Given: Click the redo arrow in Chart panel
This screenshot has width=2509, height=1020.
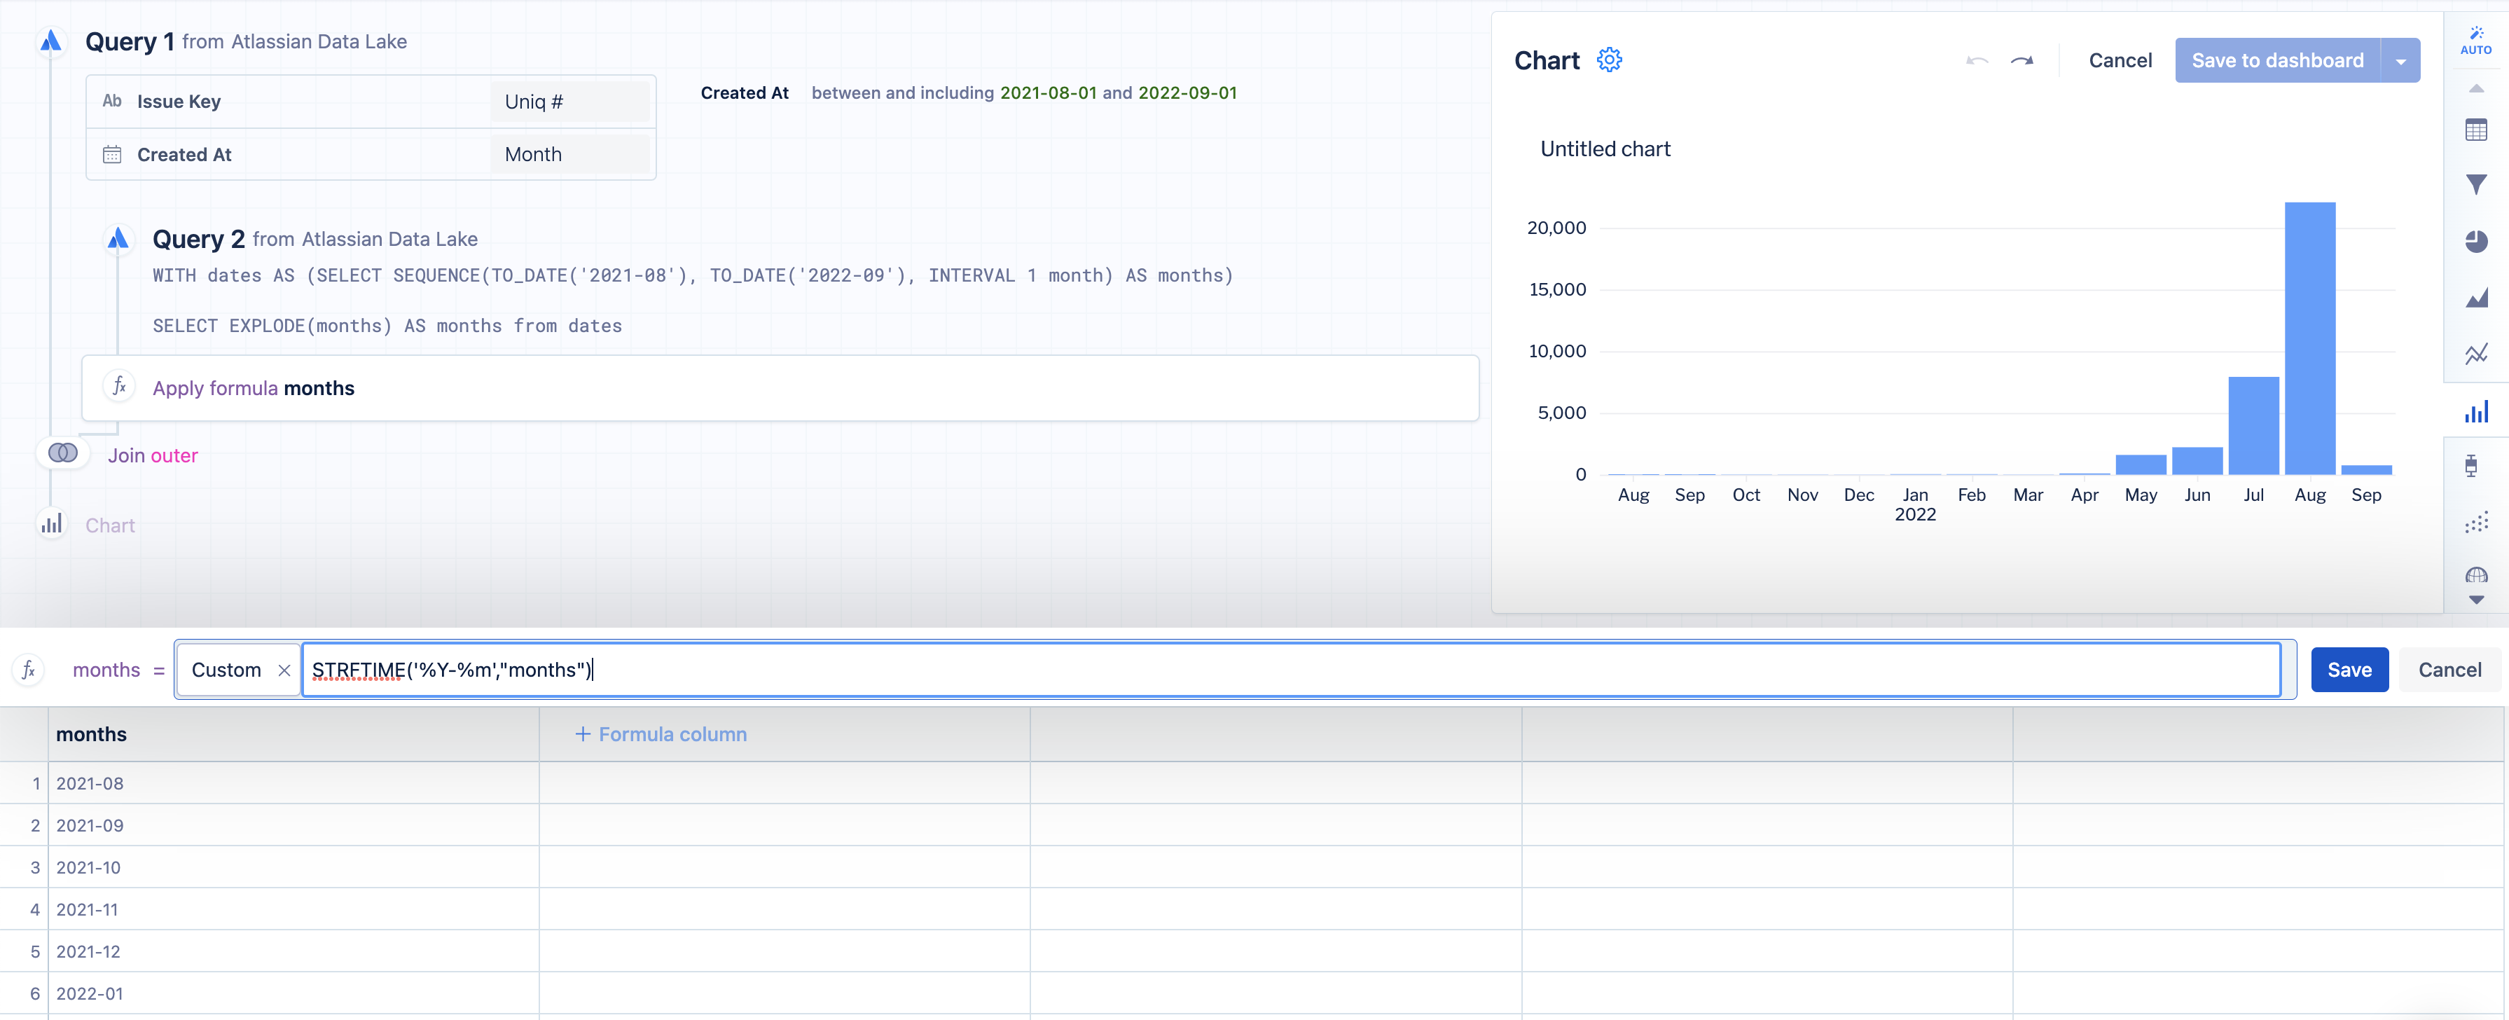Looking at the screenshot, I should 2022,60.
